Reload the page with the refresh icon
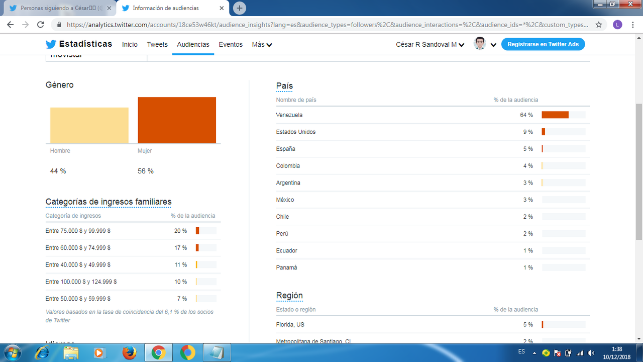This screenshot has height=362, width=643. [40, 25]
